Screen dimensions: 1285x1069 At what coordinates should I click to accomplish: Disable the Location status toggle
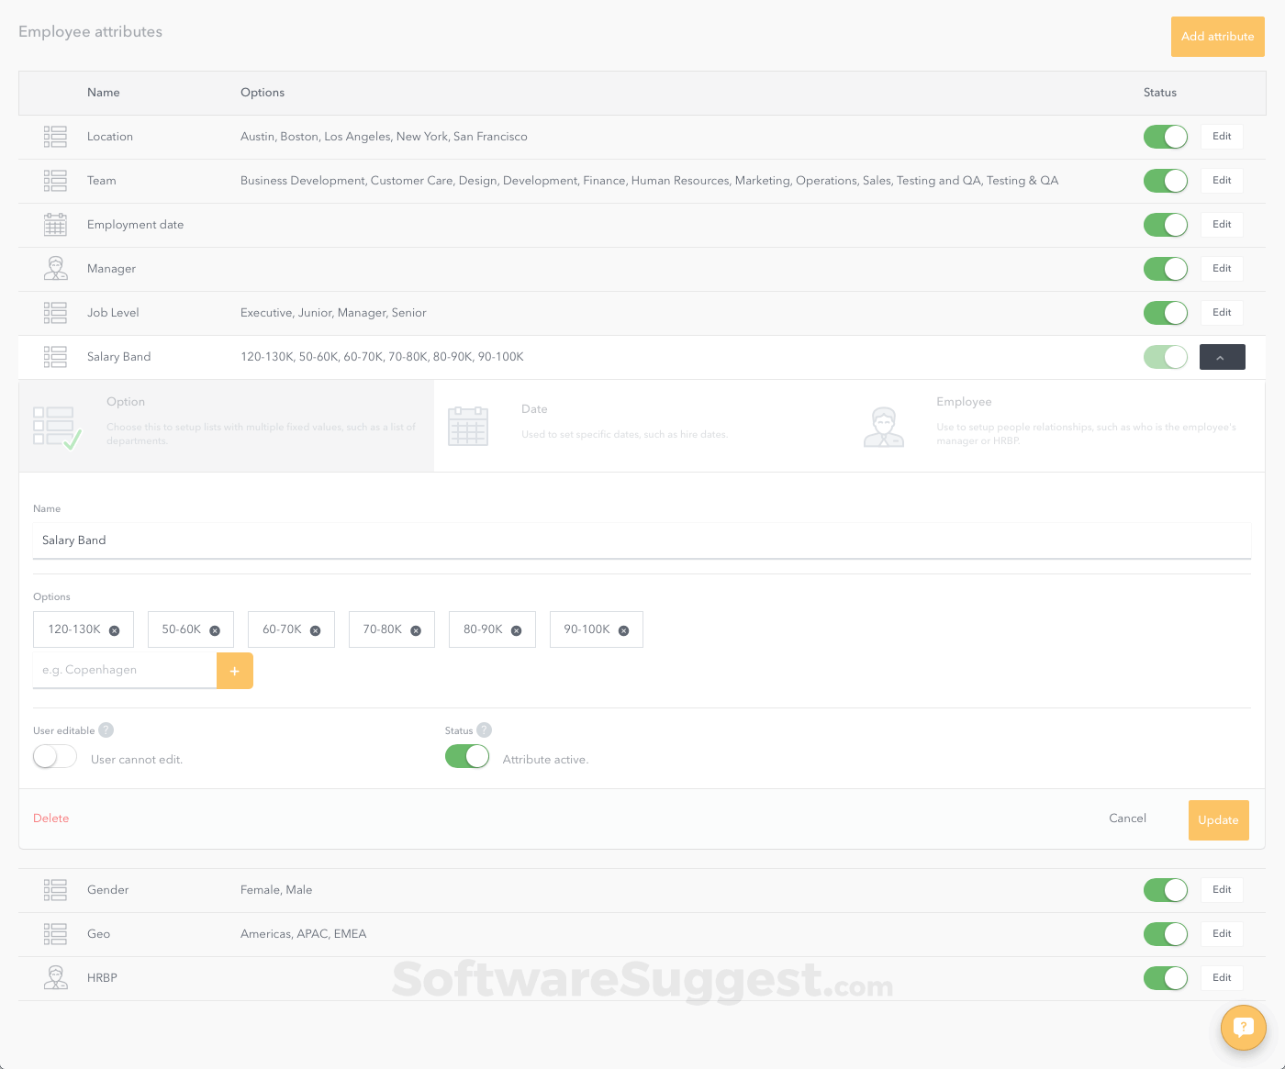coord(1165,136)
